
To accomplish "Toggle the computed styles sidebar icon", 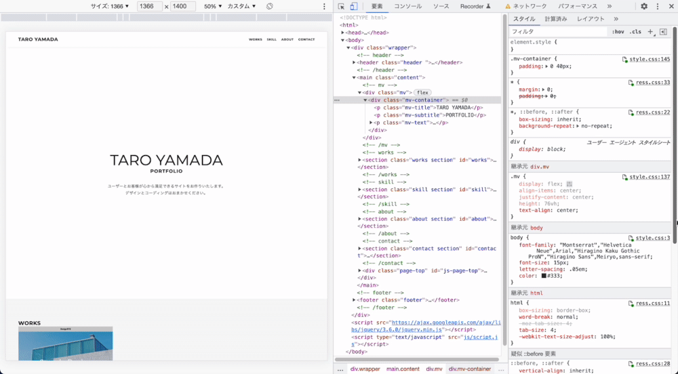I will pos(663,32).
